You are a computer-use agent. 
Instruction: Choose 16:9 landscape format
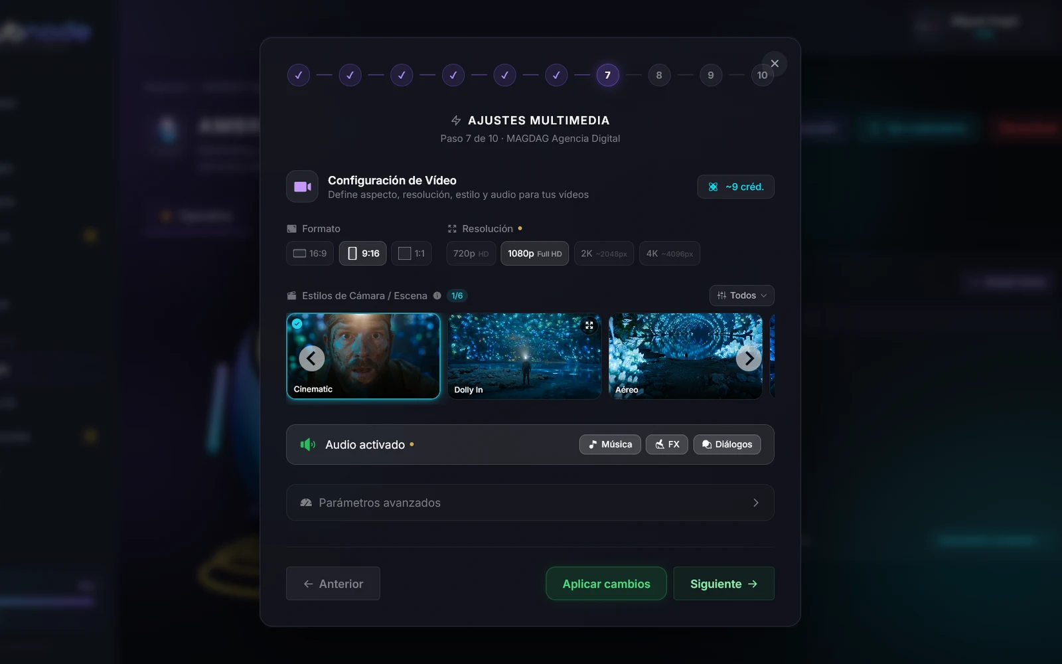pyautogui.click(x=310, y=253)
